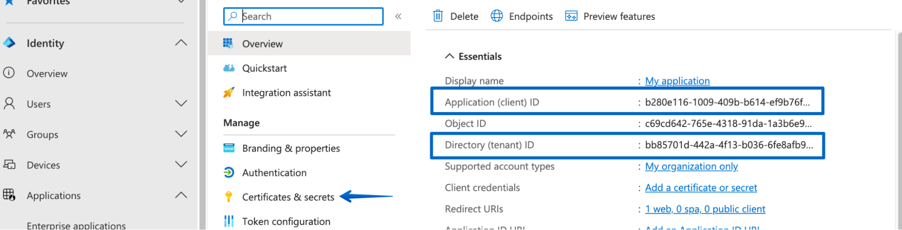The height and width of the screenshot is (230, 902).
Task: Open Enterprise applications
Action: pos(76,225)
